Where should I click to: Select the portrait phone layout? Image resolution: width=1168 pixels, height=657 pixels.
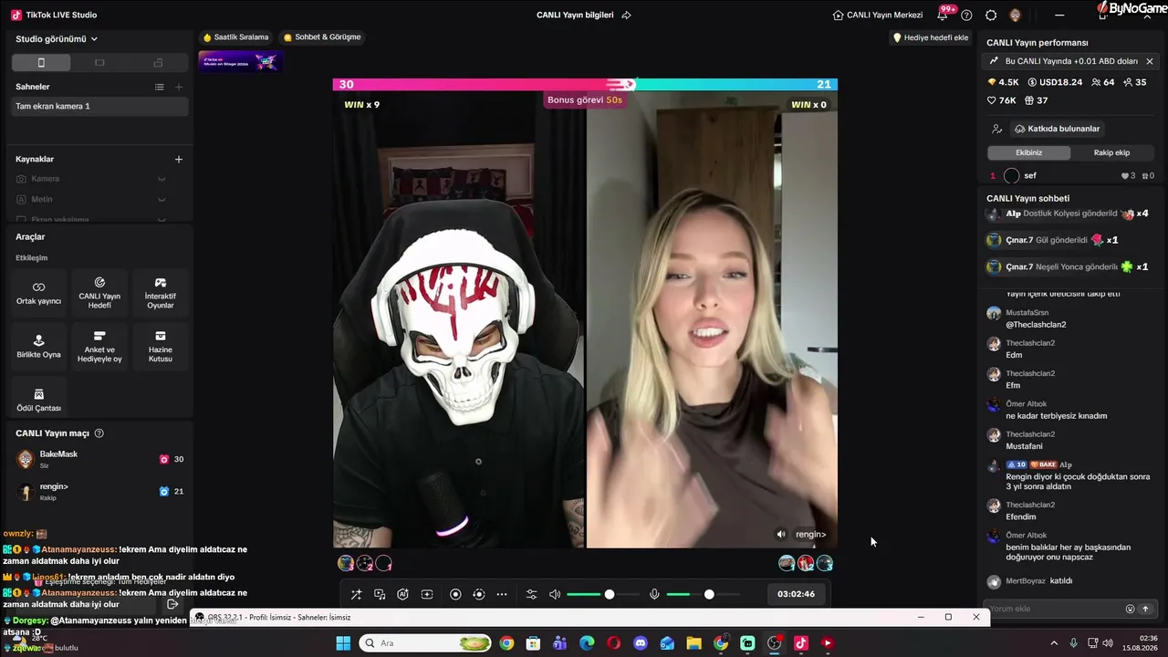coord(41,63)
